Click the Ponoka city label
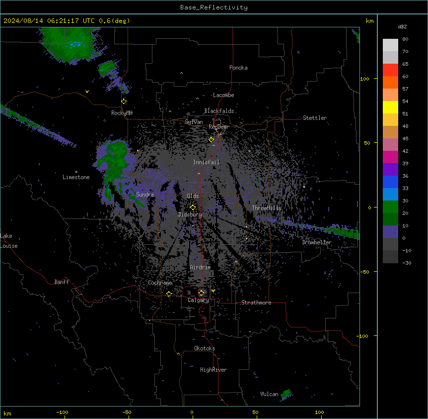The width and height of the screenshot is (428, 419). tap(238, 68)
